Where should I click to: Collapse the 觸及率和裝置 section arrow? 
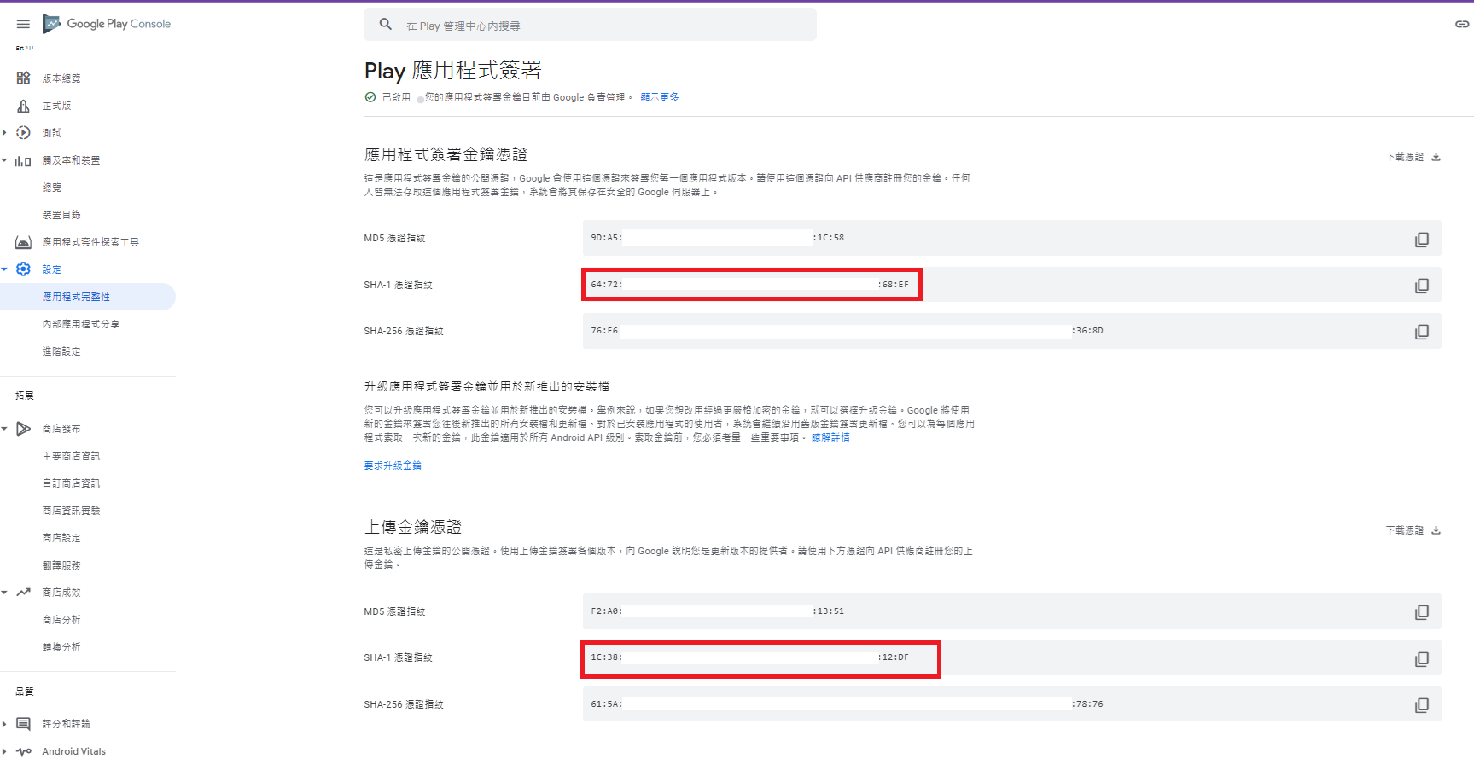(4, 160)
